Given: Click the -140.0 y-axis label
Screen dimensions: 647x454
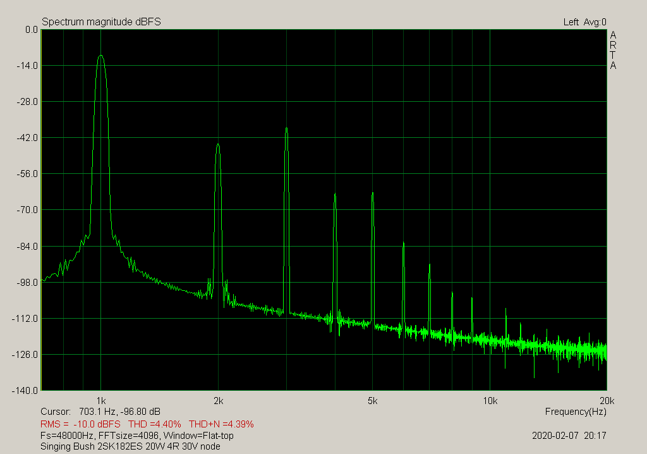Looking at the screenshot, I should point(25,391).
